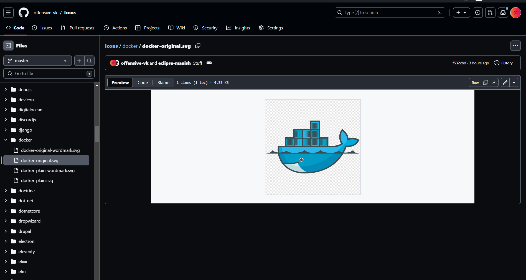This screenshot has height=280, width=526.
Task: Open the master branch selector
Action: [37, 61]
